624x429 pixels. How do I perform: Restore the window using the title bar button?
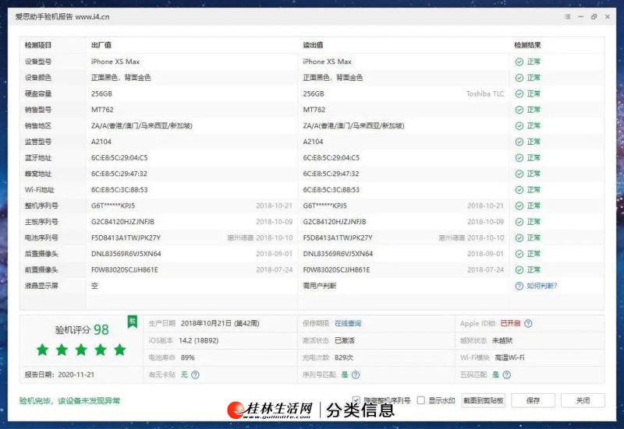594,16
